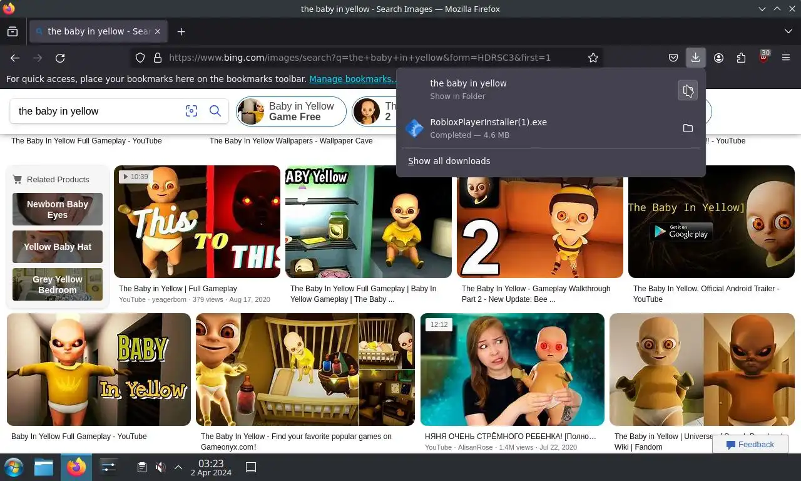This screenshot has width=801, height=481.
Task: Click the forward navigation arrow
Action: point(38,58)
